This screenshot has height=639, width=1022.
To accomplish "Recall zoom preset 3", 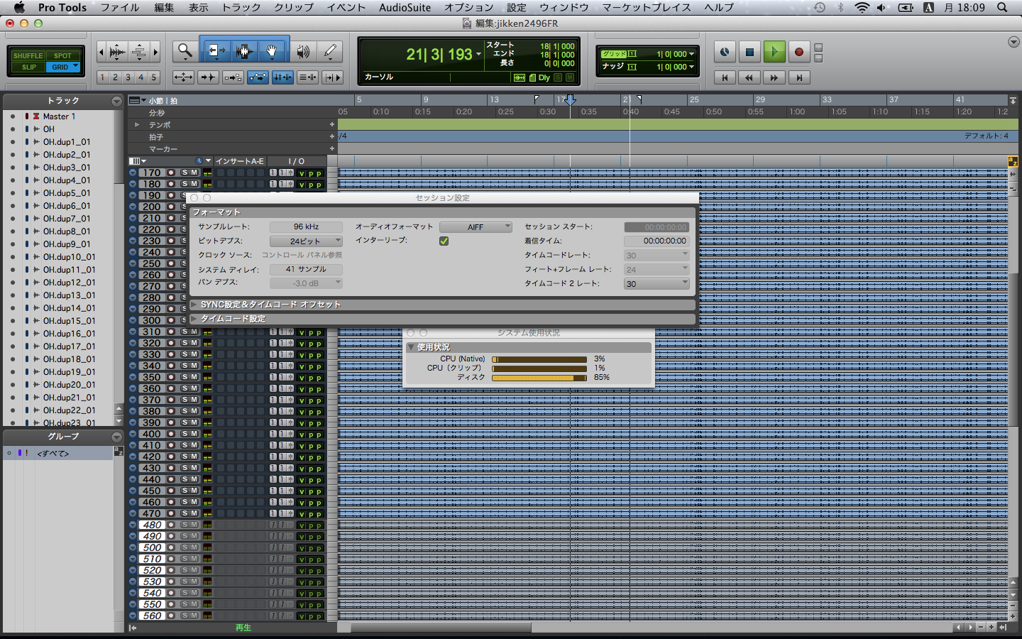I will [x=128, y=77].
